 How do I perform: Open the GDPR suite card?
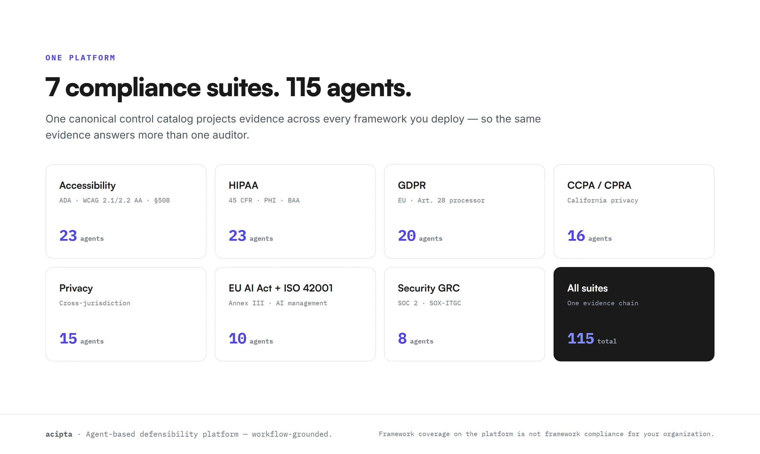click(465, 211)
